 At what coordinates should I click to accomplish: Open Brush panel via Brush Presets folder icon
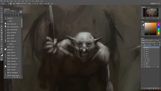pyautogui.click(x=21, y=12)
